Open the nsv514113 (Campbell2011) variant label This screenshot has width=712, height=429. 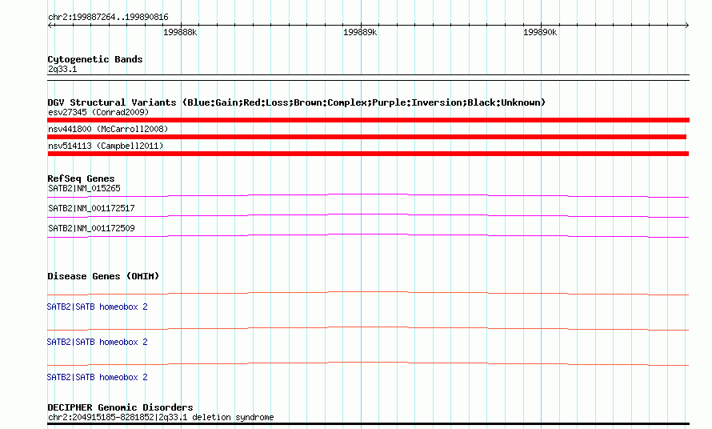pos(106,146)
